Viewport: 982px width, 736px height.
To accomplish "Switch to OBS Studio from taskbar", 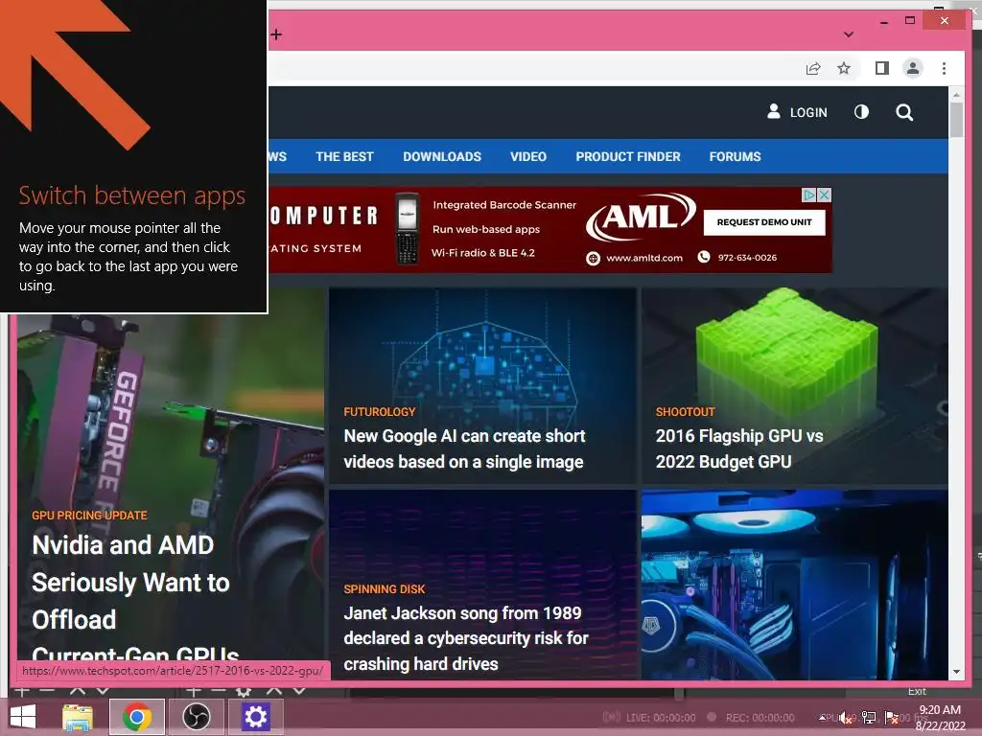I will click(x=196, y=717).
